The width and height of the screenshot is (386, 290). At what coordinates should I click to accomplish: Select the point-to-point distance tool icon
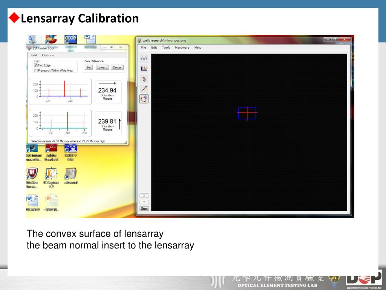point(144,89)
